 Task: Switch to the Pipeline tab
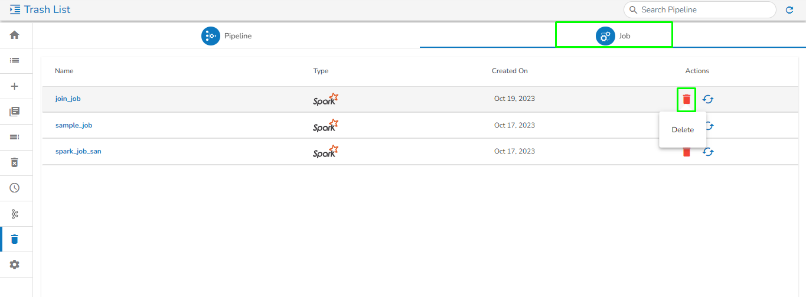(227, 36)
